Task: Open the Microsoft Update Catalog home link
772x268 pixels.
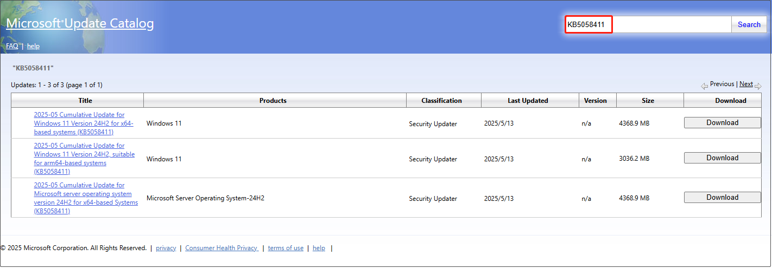Action: coord(80,23)
